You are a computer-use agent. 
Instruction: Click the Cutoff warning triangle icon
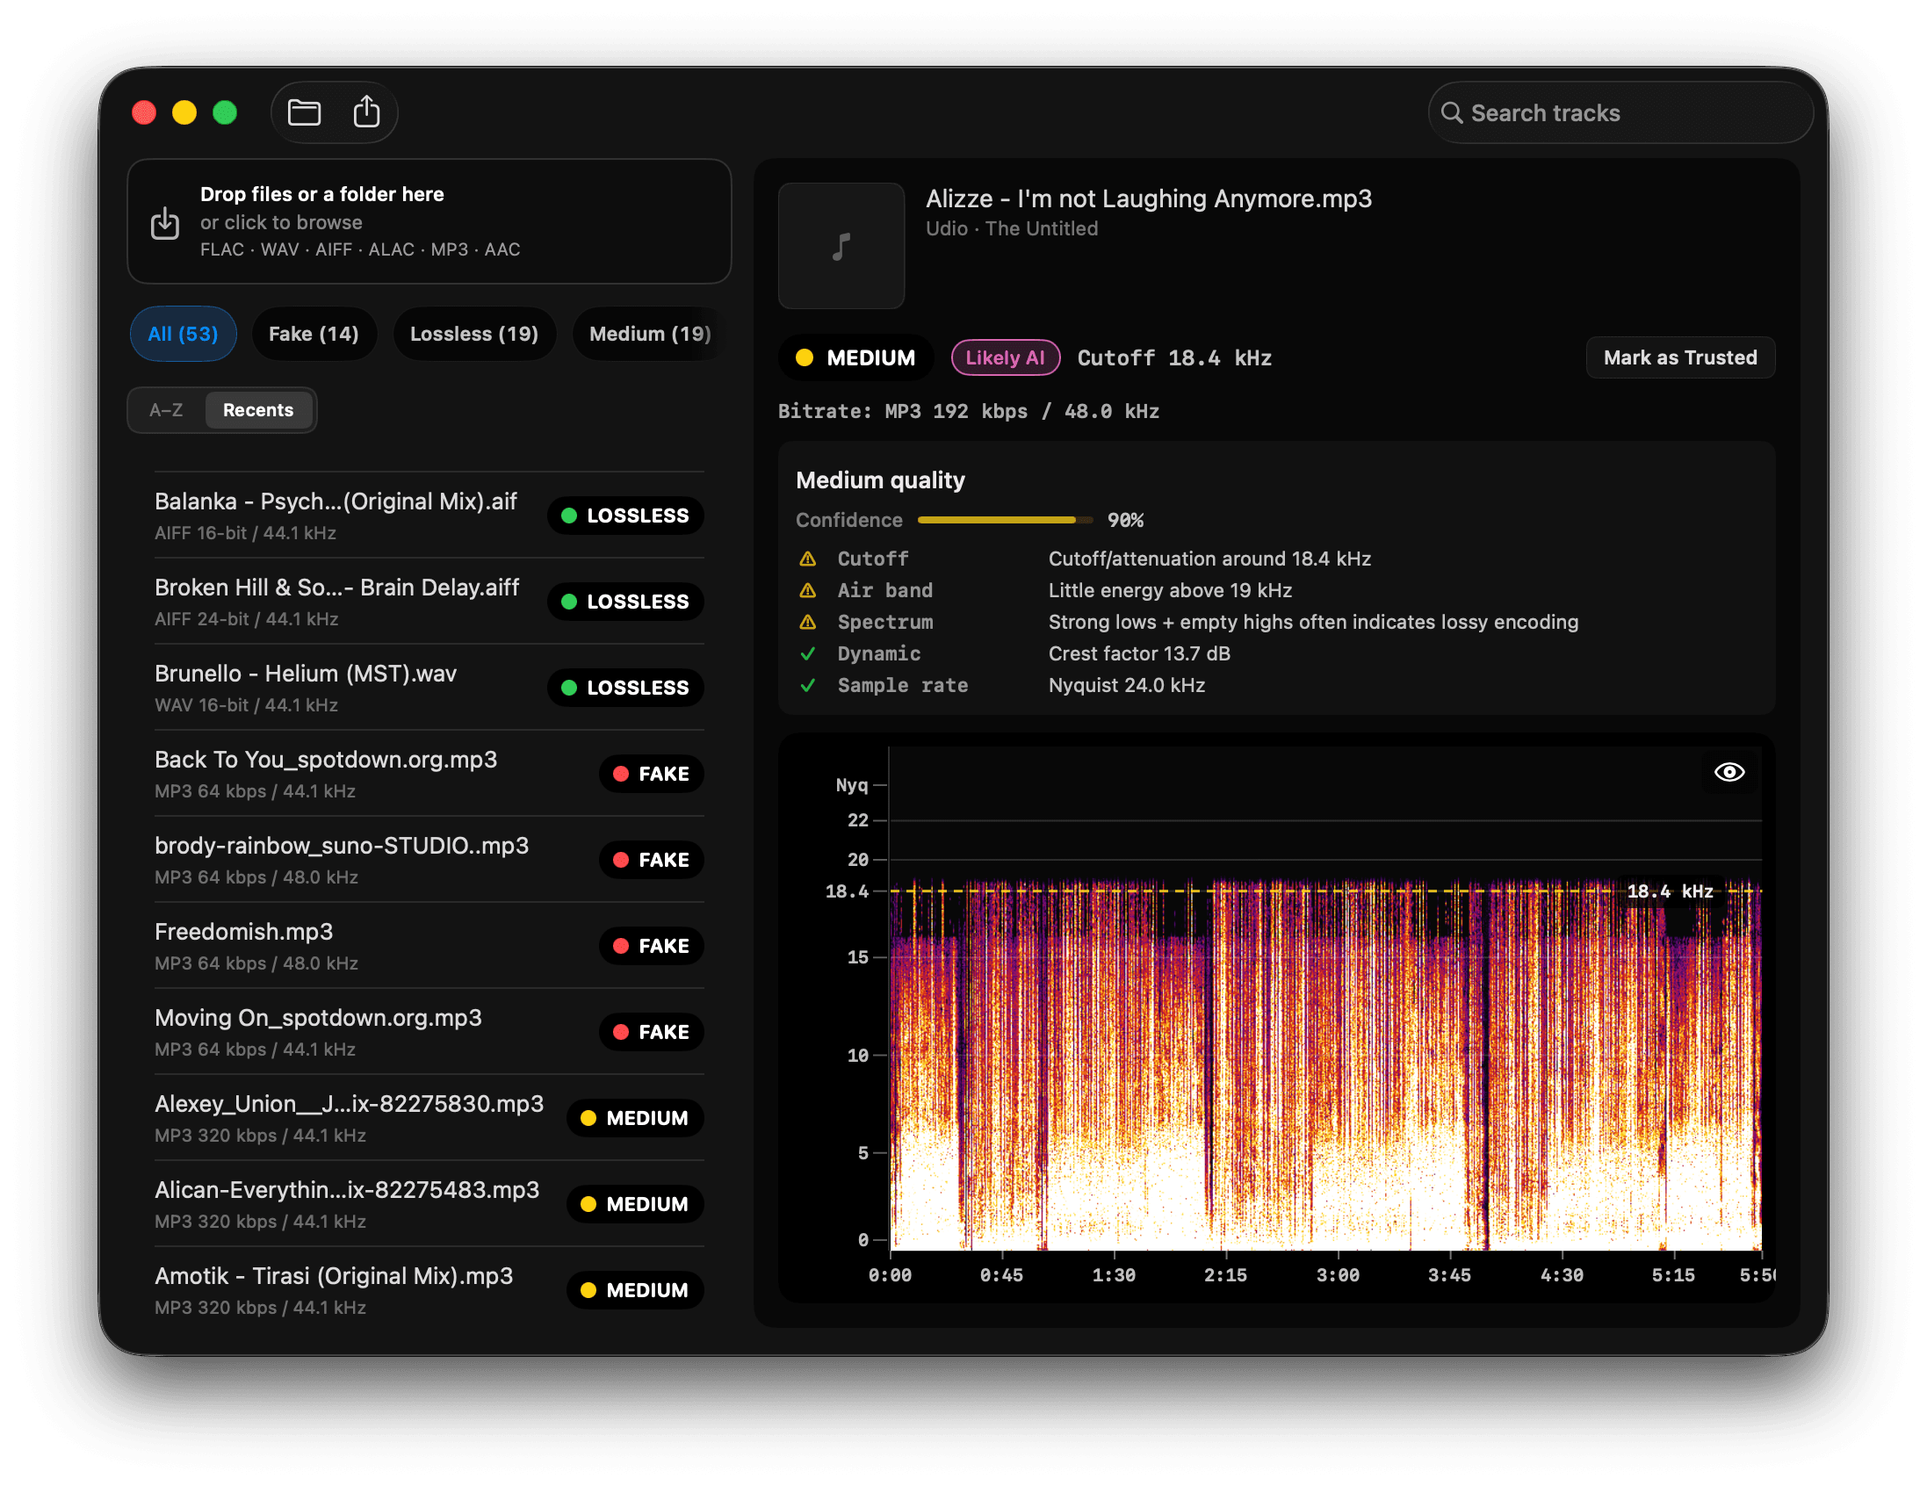pos(807,559)
